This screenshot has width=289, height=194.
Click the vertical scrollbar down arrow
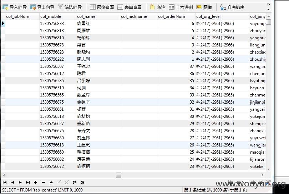269,169
